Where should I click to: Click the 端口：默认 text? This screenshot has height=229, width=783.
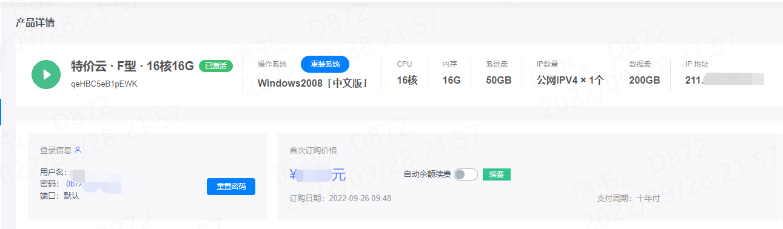[59, 196]
